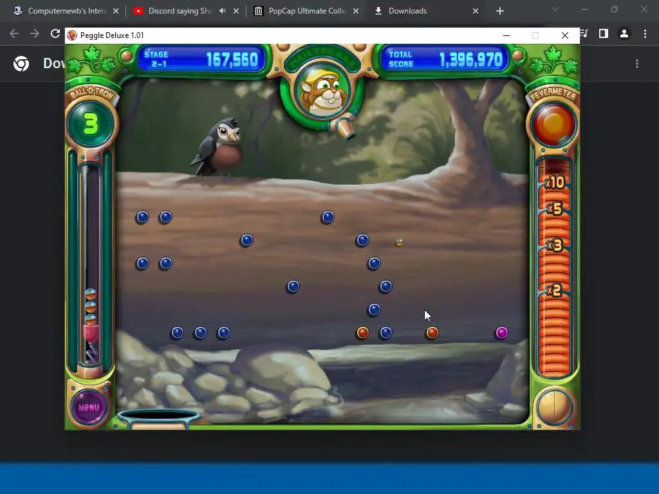Click the stage score 167,560
This screenshot has height=494, width=659.
pos(232,60)
